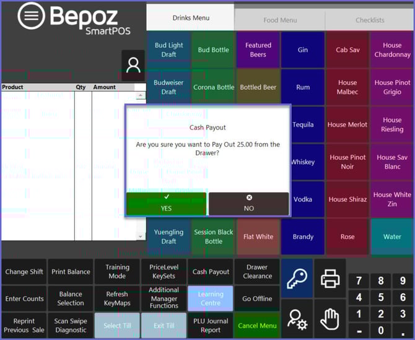Open the Bepoz hamburger menu icon
Viewport: 415px width, 340px height.
[31, 17]
